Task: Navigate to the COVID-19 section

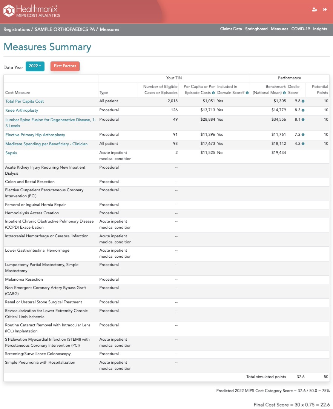Action: point(301,29)
